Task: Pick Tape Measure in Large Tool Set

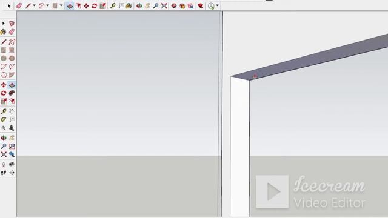Action: [x=4, y=111]
